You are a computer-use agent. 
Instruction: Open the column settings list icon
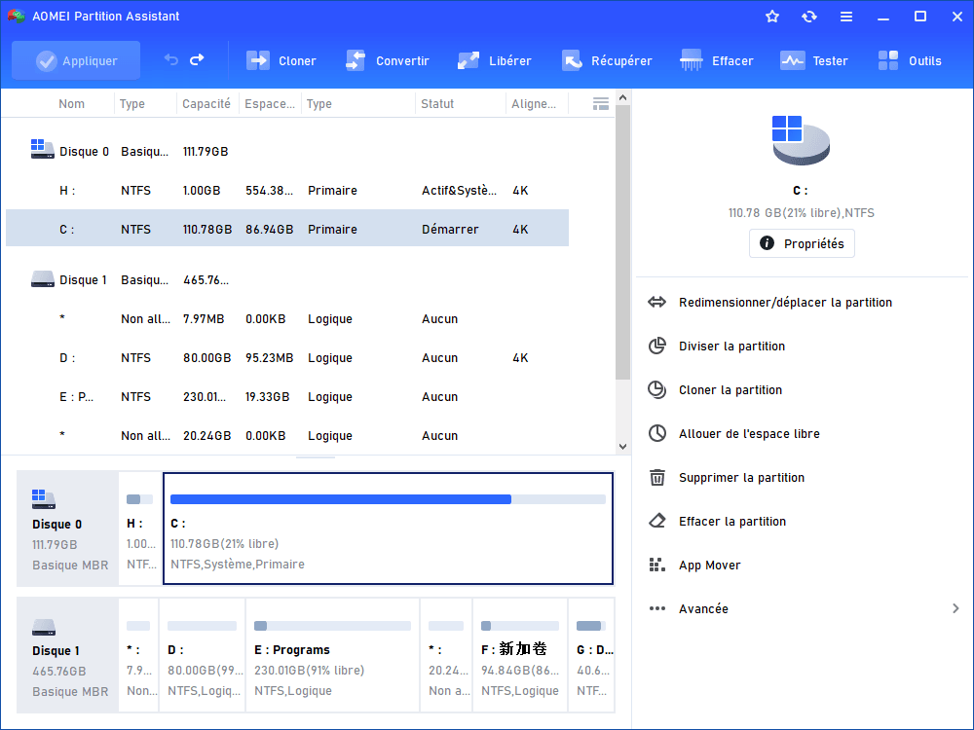click(x=601, y=104)
